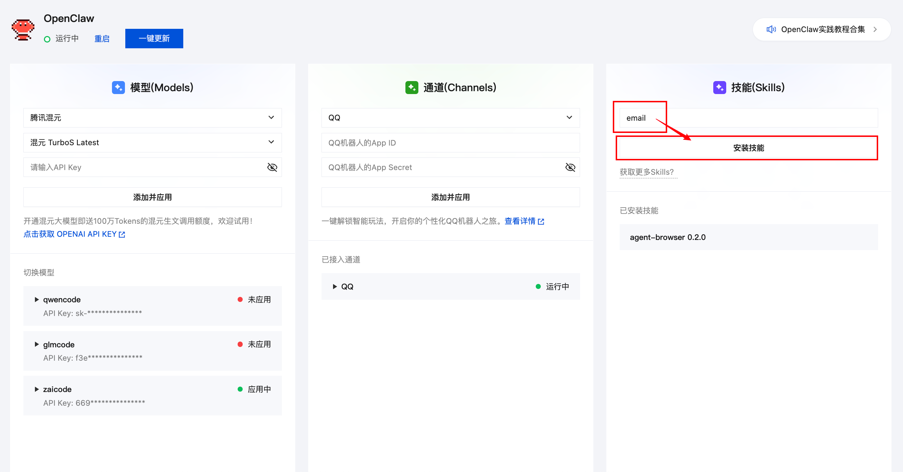Viewport: 903px width, 472px height.
Task: Click the sparkle icon beside 通道(Channels) heading
Action: pyautogui.click(x=412, y=87)
